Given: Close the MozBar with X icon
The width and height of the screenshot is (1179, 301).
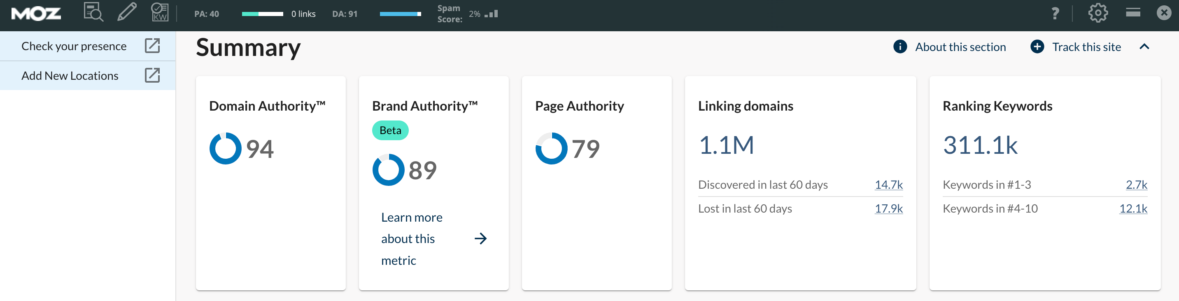Looking at the screenshot, I should pyautogui.click(x=1163, y=13).
